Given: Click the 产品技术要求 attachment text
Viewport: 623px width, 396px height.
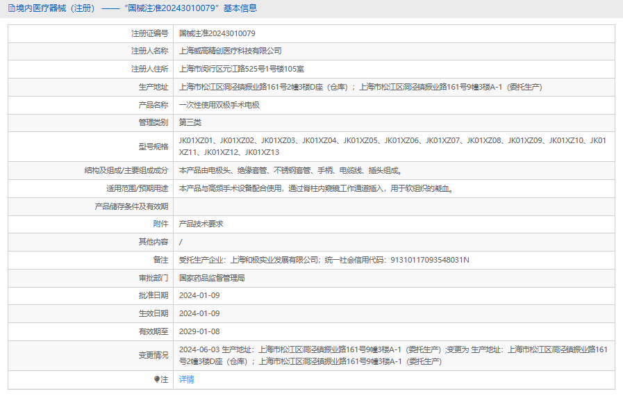Looking at the screenshot, I should pos(201,224).
